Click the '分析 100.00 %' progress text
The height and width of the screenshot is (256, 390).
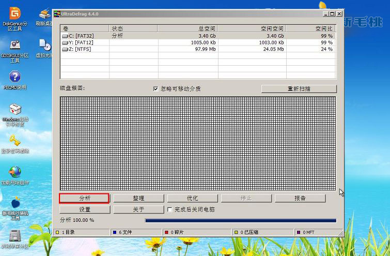(x=77, y=220)
